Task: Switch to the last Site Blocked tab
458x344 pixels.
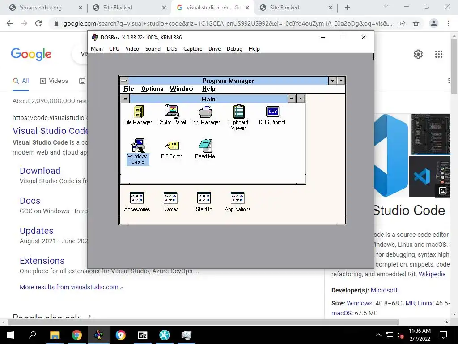Action: 296,8
